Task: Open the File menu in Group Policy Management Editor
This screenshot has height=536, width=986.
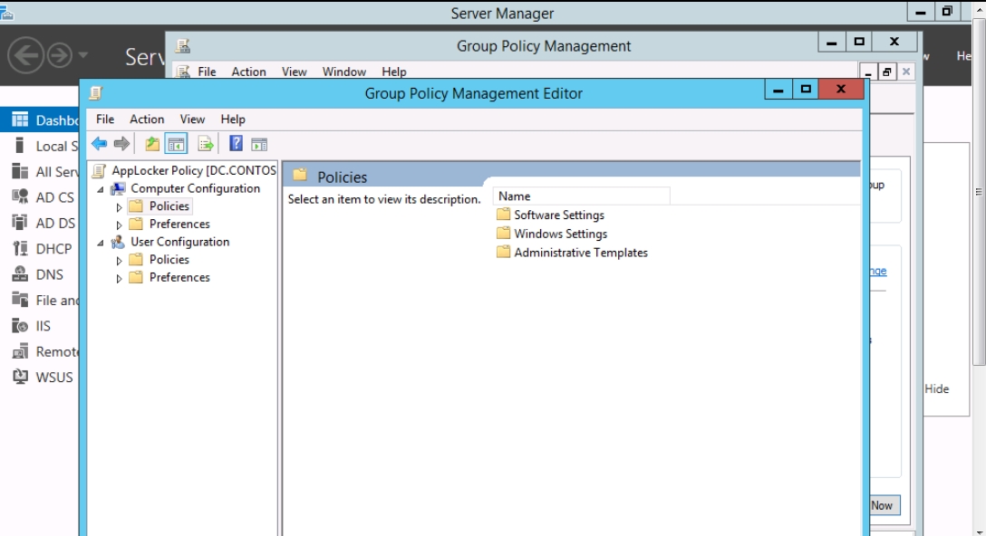Action: [x=105, y=120]
